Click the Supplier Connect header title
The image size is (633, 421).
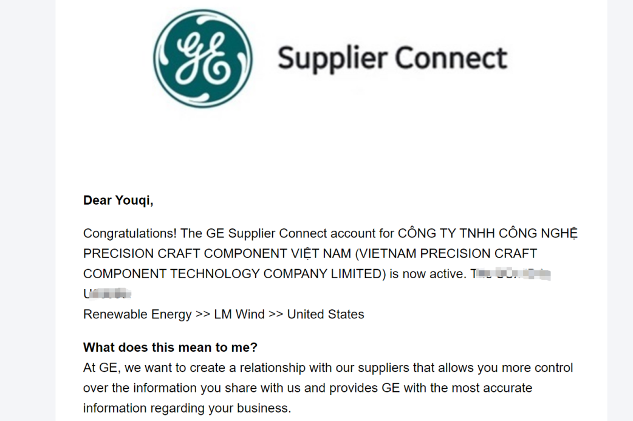(x=392, y=58)
